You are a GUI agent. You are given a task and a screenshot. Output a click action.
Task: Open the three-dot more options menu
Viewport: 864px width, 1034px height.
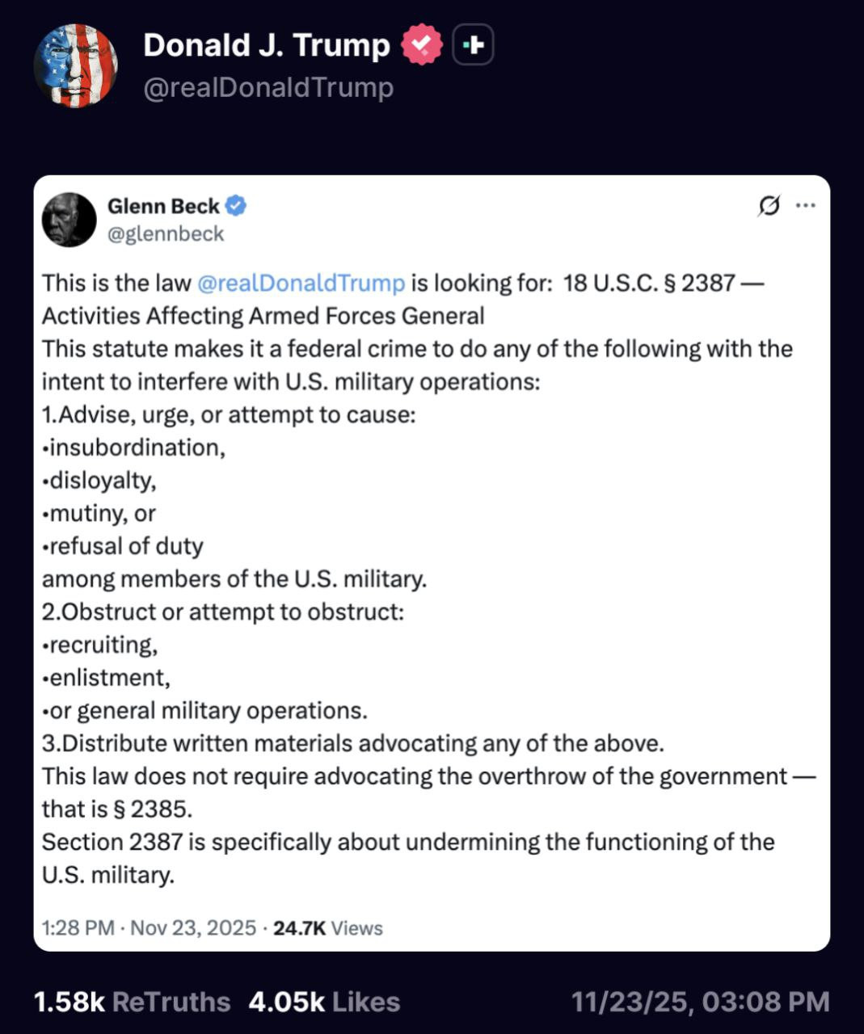(x=805, y=206)
